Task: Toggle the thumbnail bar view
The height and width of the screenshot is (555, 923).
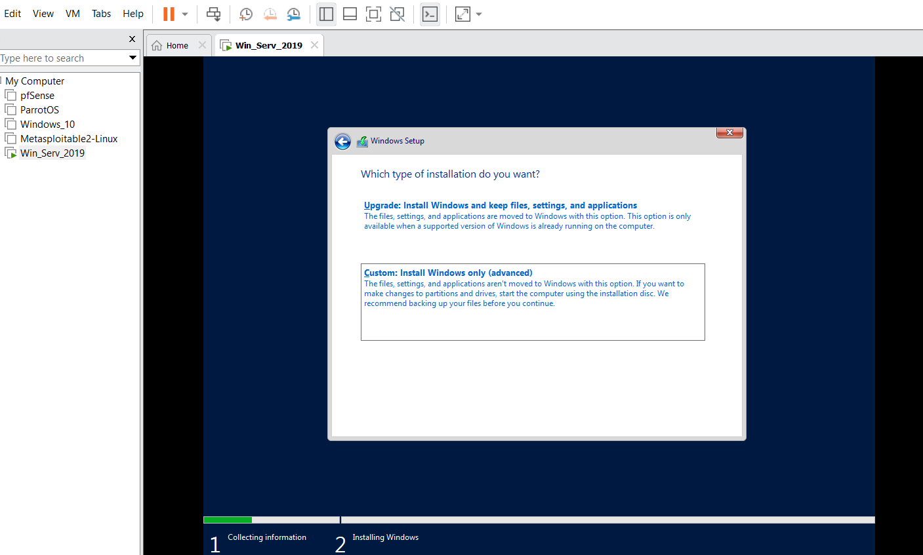Action: 350,14
